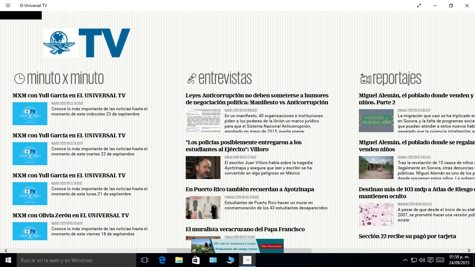Open the MXM thumbnail for lunes 21 de septiembre

[x=30, y=194]
